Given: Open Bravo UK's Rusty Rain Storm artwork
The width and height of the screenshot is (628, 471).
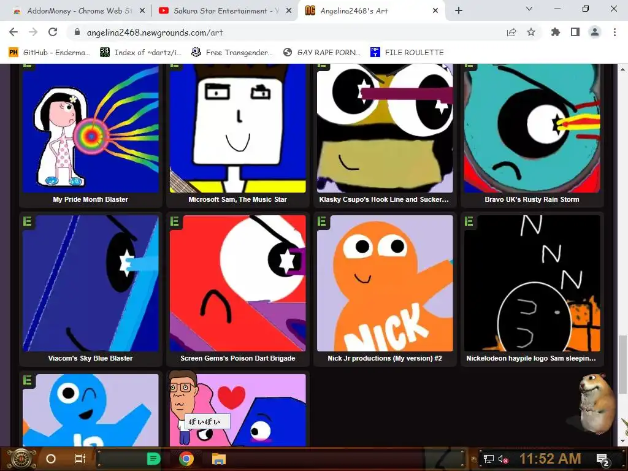Looking at the screenshot, I should [532, 128].
